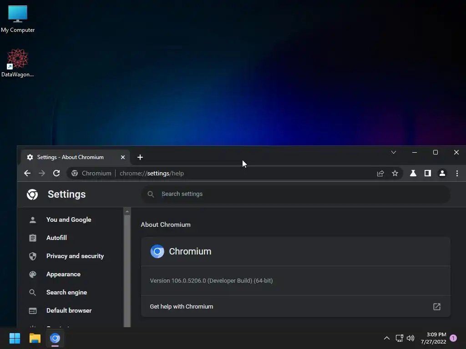Minimize the Chromium window
Image resolution: width=466 pixels, height=349 pixels.
tap(415, 152)
